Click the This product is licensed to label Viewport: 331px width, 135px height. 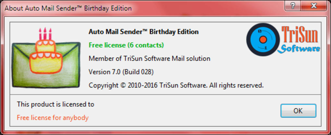pyautogui.click(x=55, y=104)
